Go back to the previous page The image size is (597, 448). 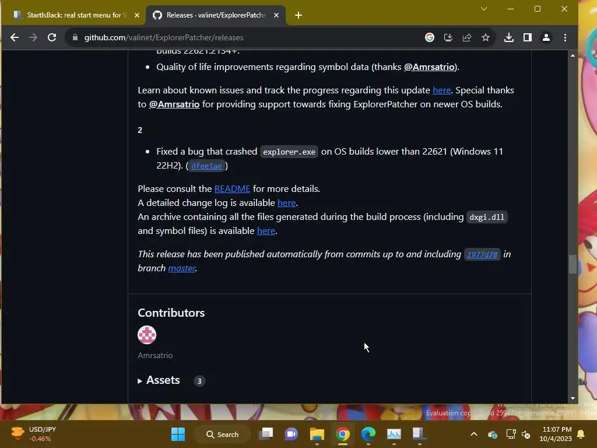tap(15, 37)
